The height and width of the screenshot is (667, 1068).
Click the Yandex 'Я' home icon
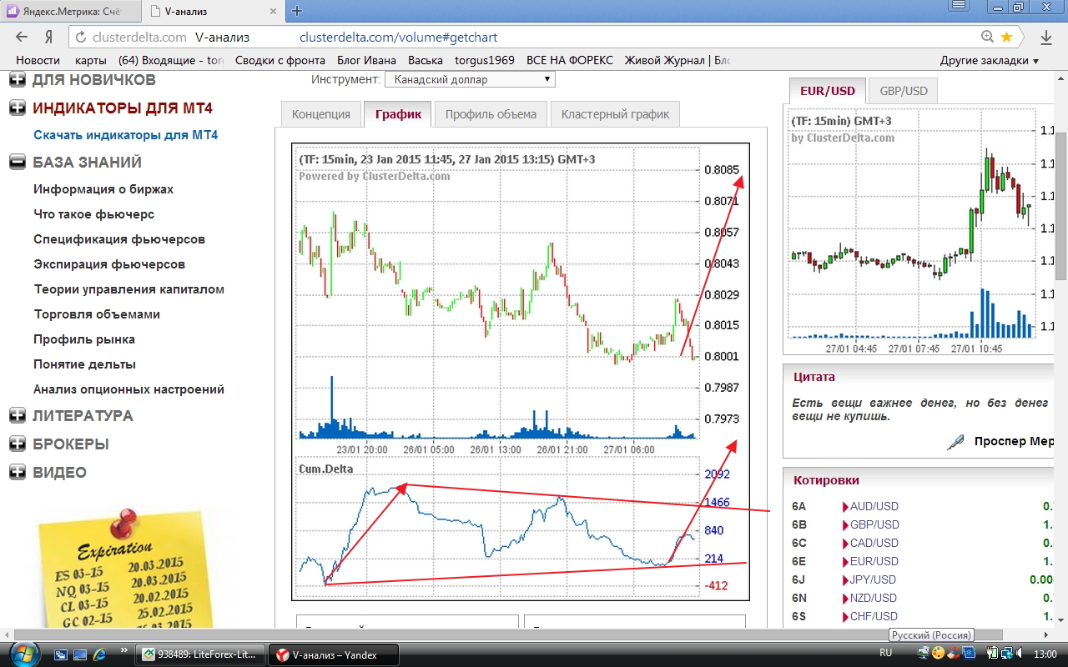point(48,37)
